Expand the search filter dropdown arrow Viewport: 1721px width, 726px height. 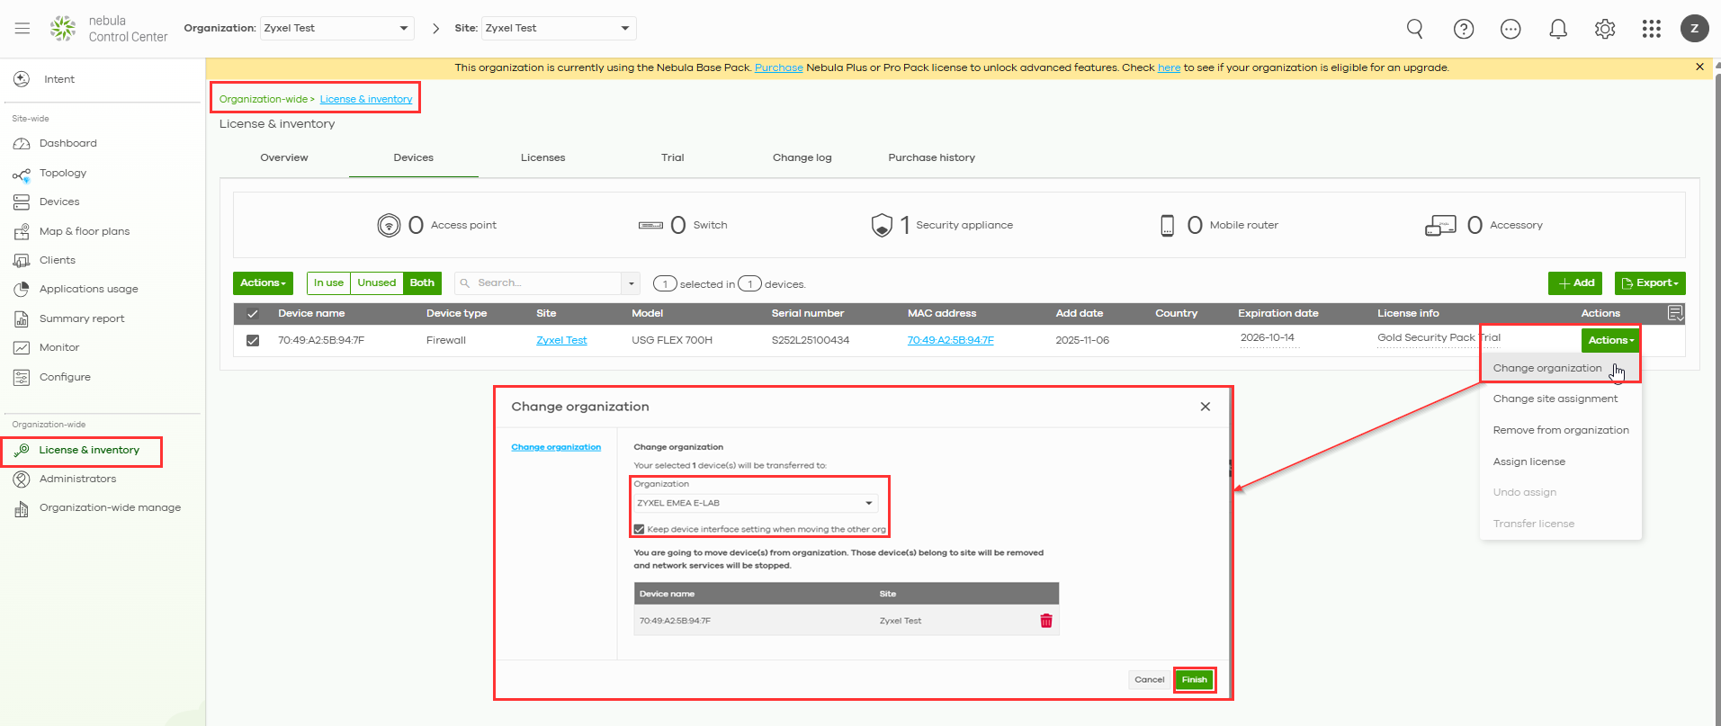coord(632,283)
